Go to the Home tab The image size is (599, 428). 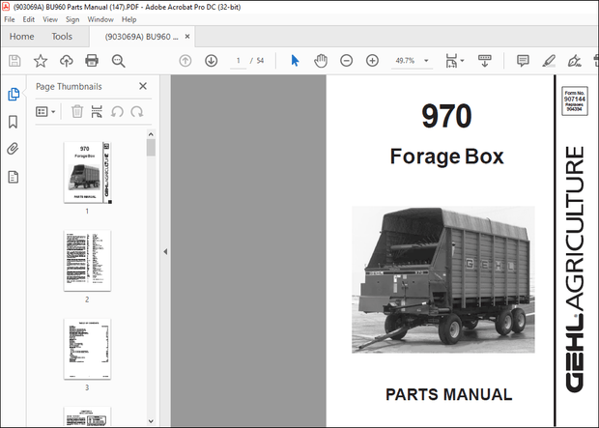(x=21, y=37)
